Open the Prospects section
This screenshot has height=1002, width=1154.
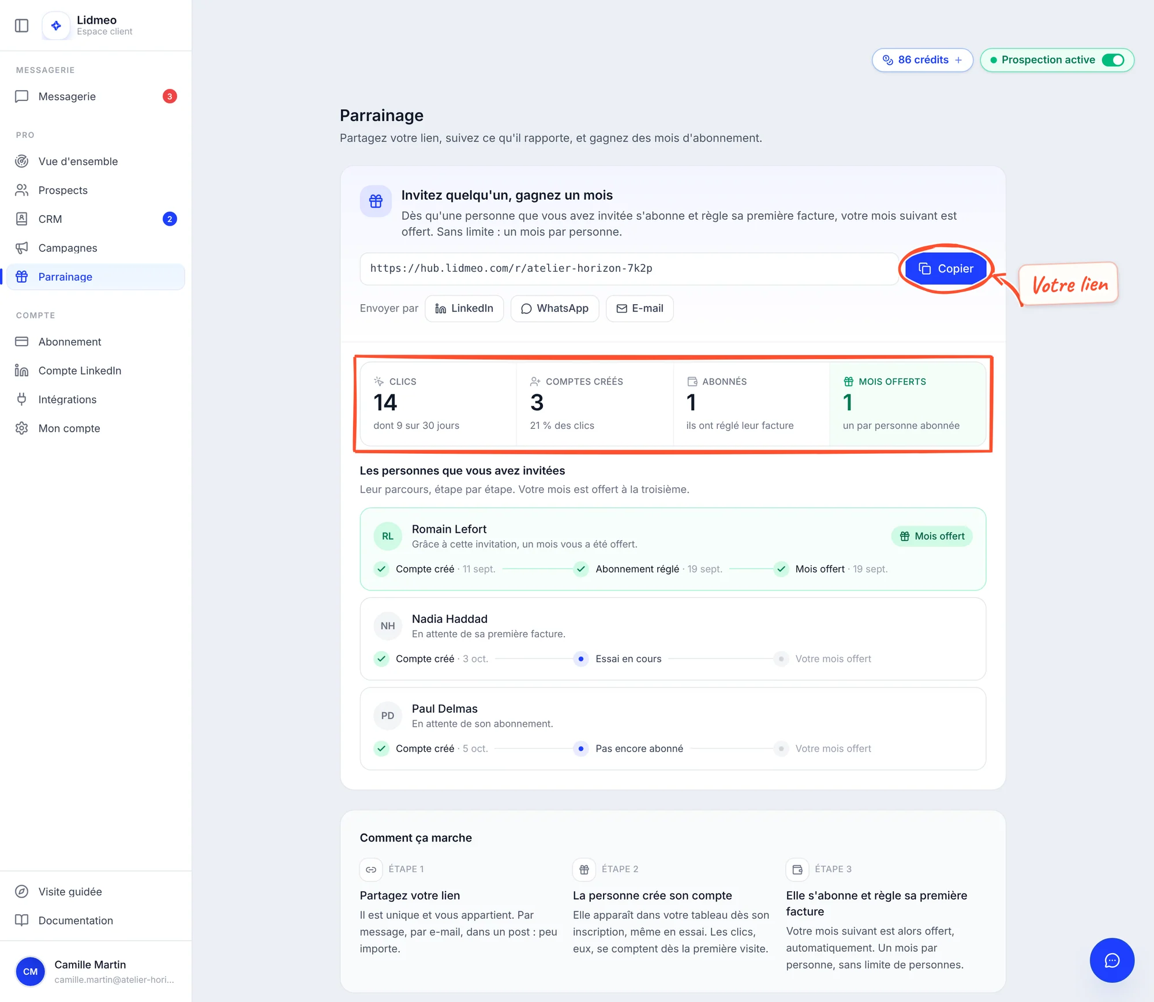(x=96, y=190)
